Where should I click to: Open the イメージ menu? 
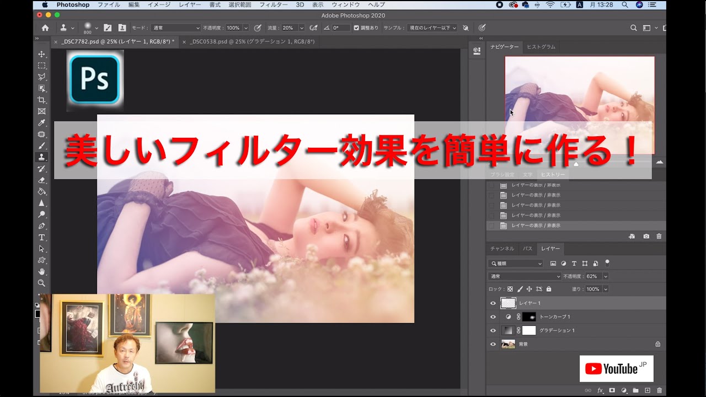(159, 4)
